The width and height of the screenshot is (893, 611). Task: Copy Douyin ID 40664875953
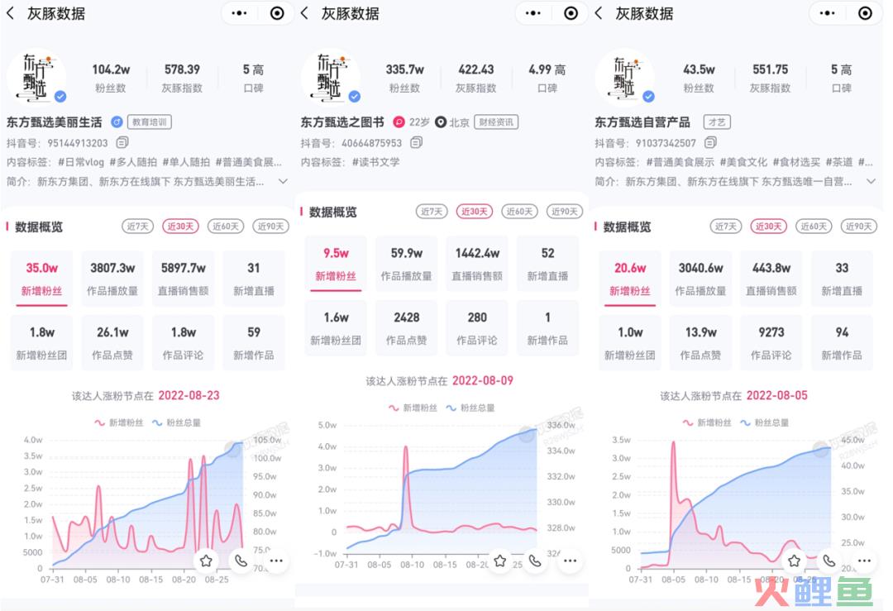(416, 142)
